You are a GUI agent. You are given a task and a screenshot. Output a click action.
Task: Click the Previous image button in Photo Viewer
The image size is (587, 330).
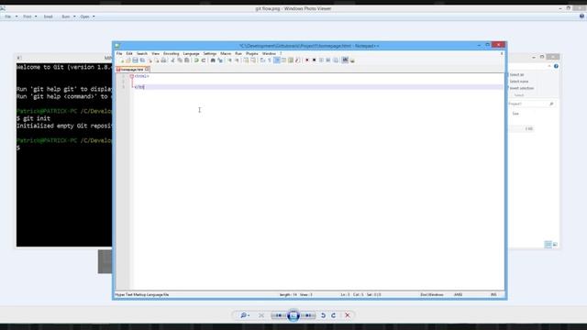279,315
